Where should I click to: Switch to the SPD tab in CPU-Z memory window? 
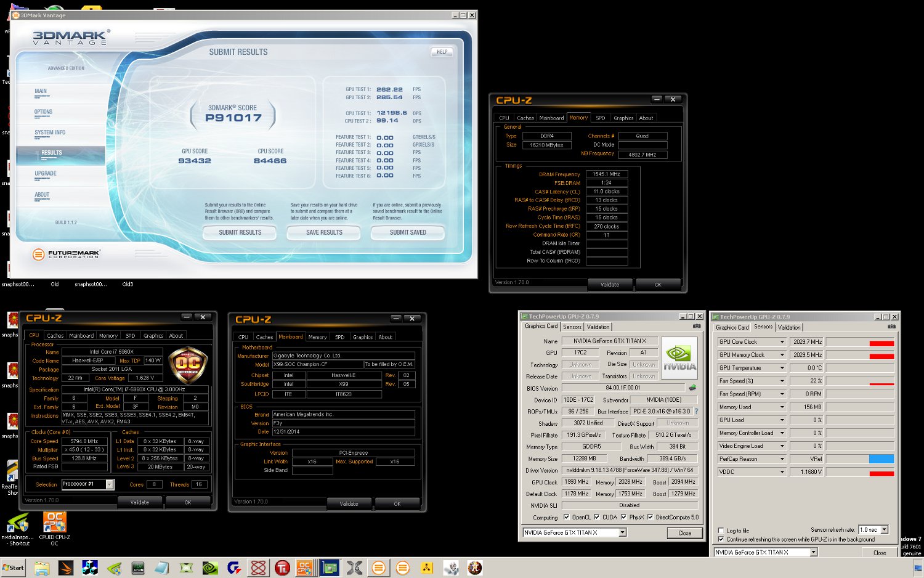click(600, 118)
